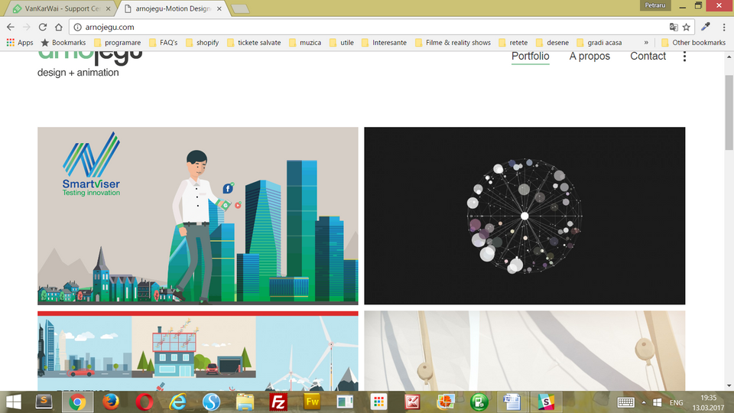
Task: Open the A propos page
Action: [x=589, y=57]
